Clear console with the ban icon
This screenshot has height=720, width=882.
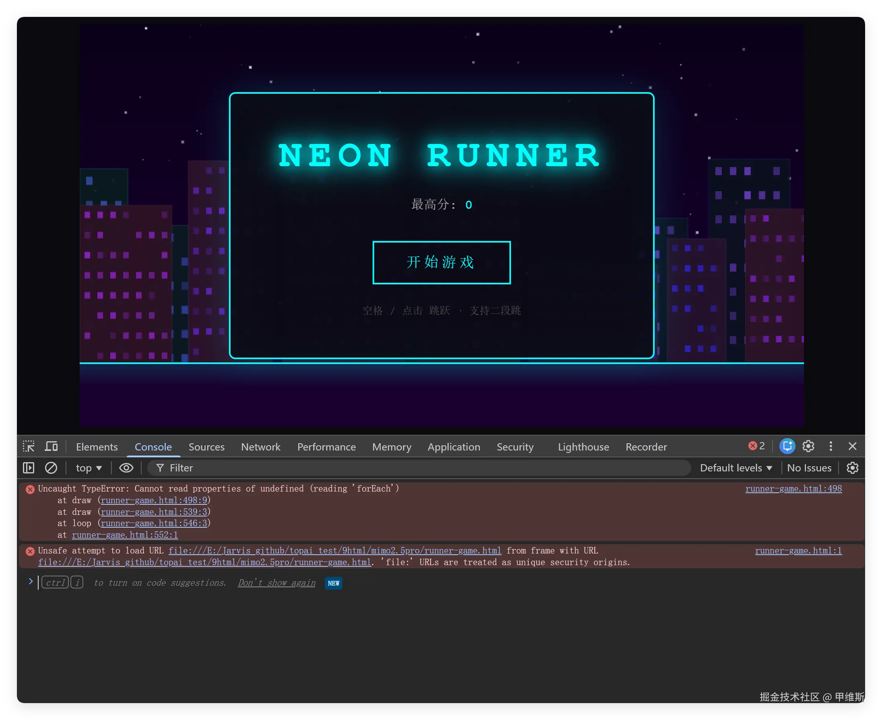click(x=51, y=468)
